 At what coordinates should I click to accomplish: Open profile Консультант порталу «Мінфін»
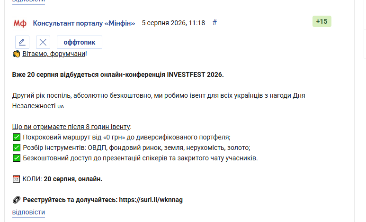click(84, 23)
